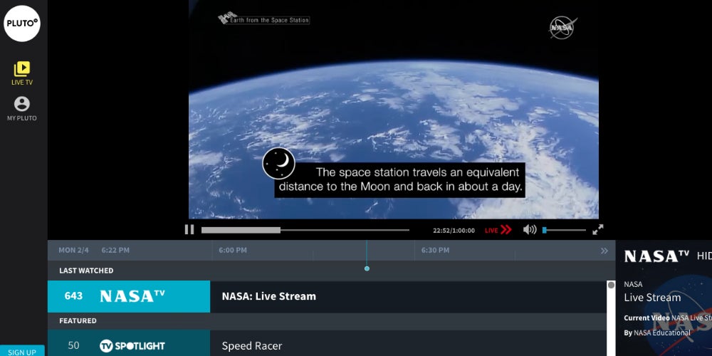This screenshot has width=712, height=356.
Task: Click the NASA logo in video
Action: 562,28
